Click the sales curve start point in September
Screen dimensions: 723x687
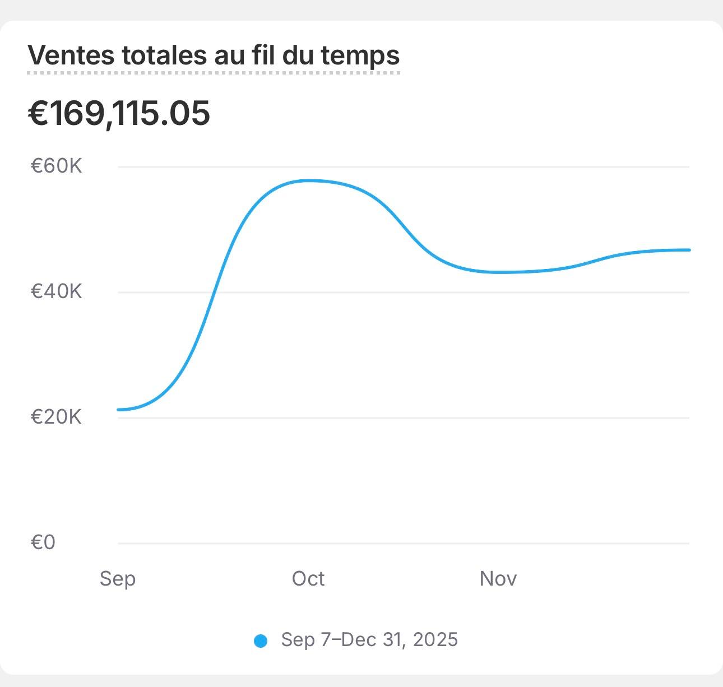point(119,410)
